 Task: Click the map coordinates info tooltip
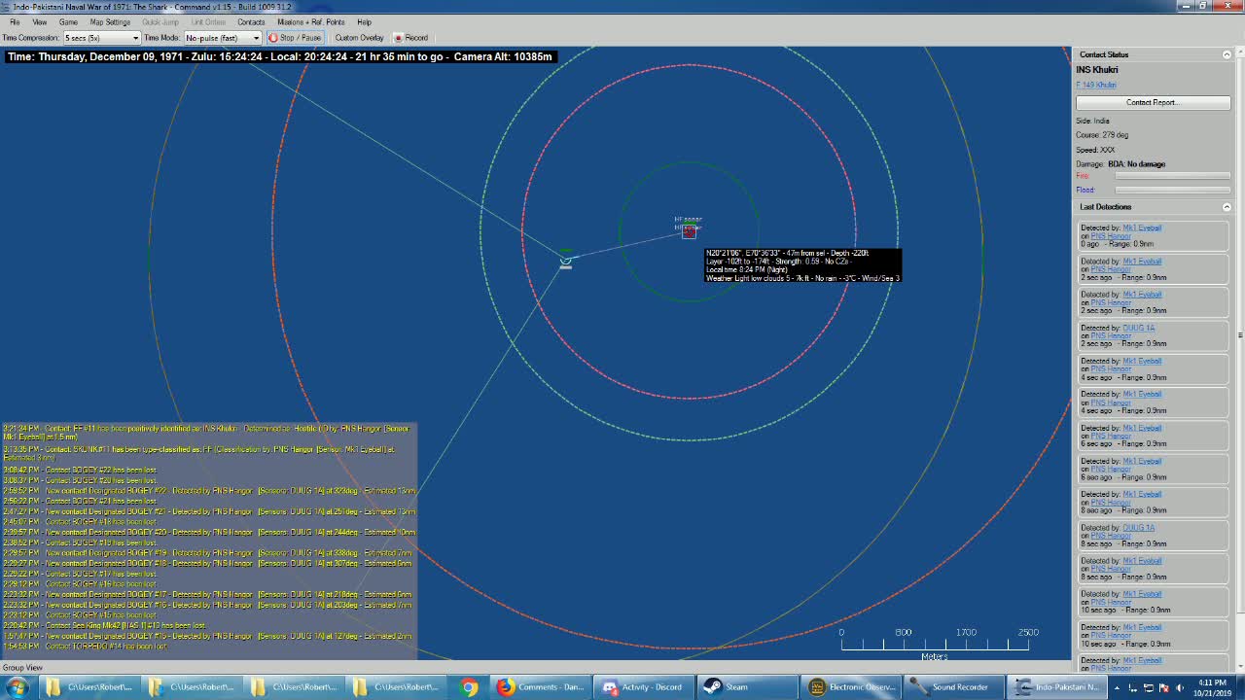[x=803, y=265]
